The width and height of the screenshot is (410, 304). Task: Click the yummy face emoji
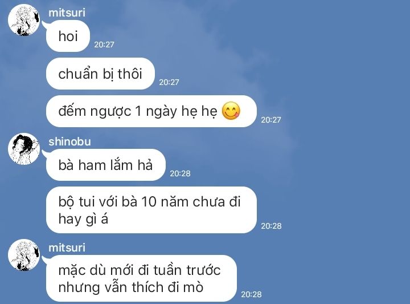coord(231,111)
